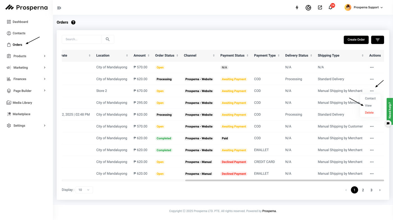Open the notifications bell icon
393x220 pixels.
330,8
